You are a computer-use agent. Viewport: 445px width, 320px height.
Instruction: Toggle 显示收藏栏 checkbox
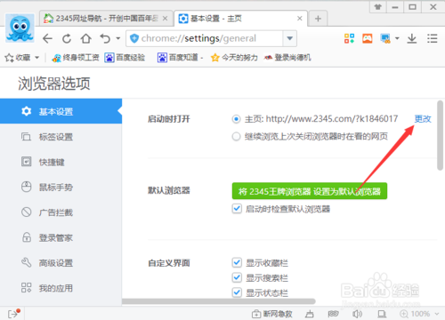(237, 262)
